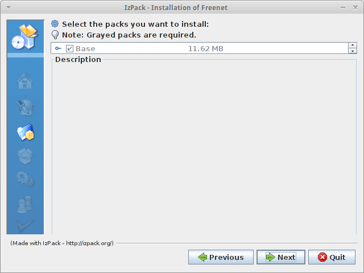Image resolution: width=364 pixels, height=273 pixels.
Task: Select the house step icon in sidebar
Action: 25,81
